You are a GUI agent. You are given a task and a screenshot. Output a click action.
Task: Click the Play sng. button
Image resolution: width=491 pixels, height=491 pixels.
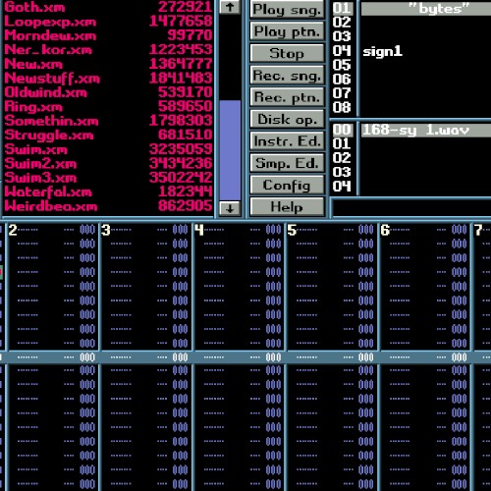287,9
